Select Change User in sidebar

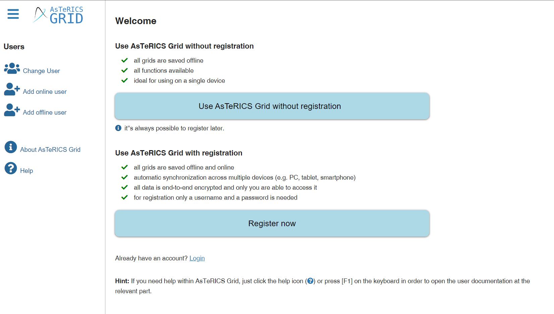click(x=41, y=71)
